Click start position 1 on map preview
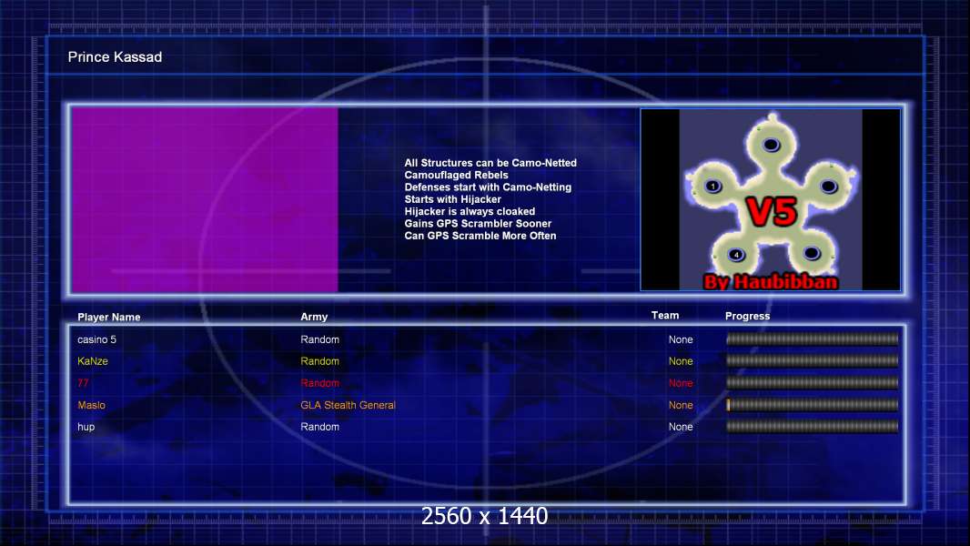This screenshot has width=970, height=546. pos(712,187)
